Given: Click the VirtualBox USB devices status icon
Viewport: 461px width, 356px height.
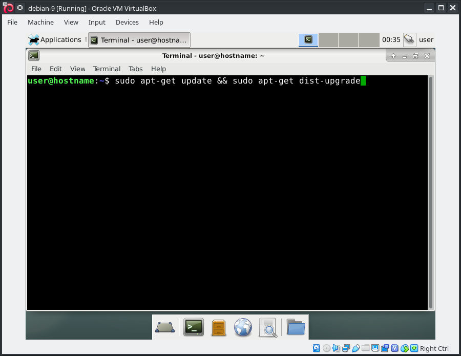Looking at the screenshot, I should point(356,348).
